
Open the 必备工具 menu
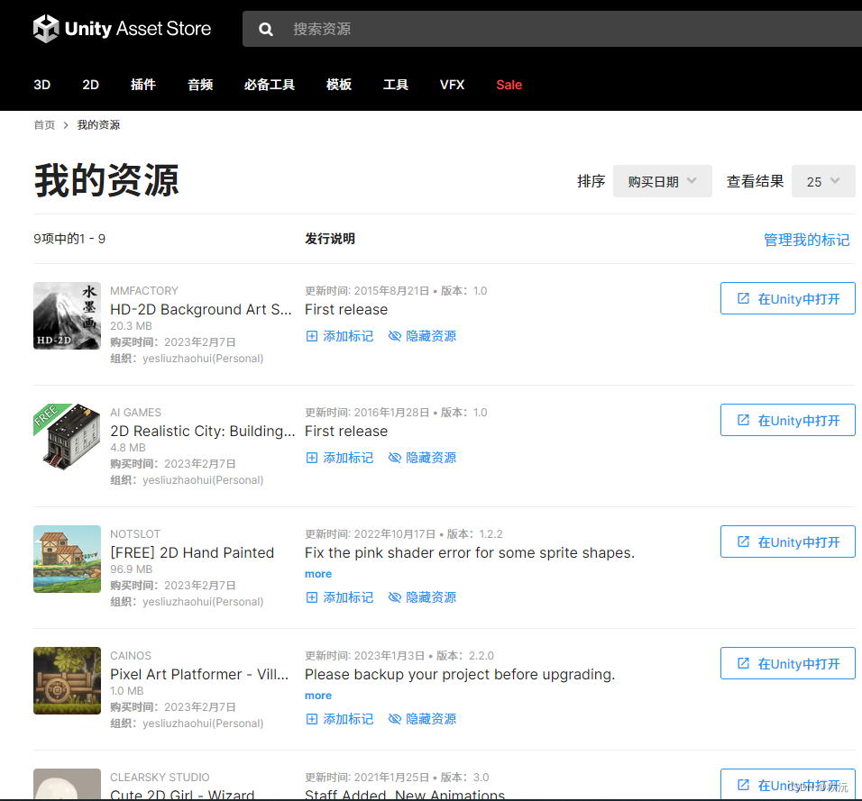point(270,85)
